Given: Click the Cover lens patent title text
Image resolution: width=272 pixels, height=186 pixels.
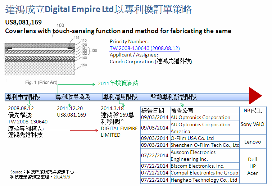Looking at the screenshot, I should point(118,31).
